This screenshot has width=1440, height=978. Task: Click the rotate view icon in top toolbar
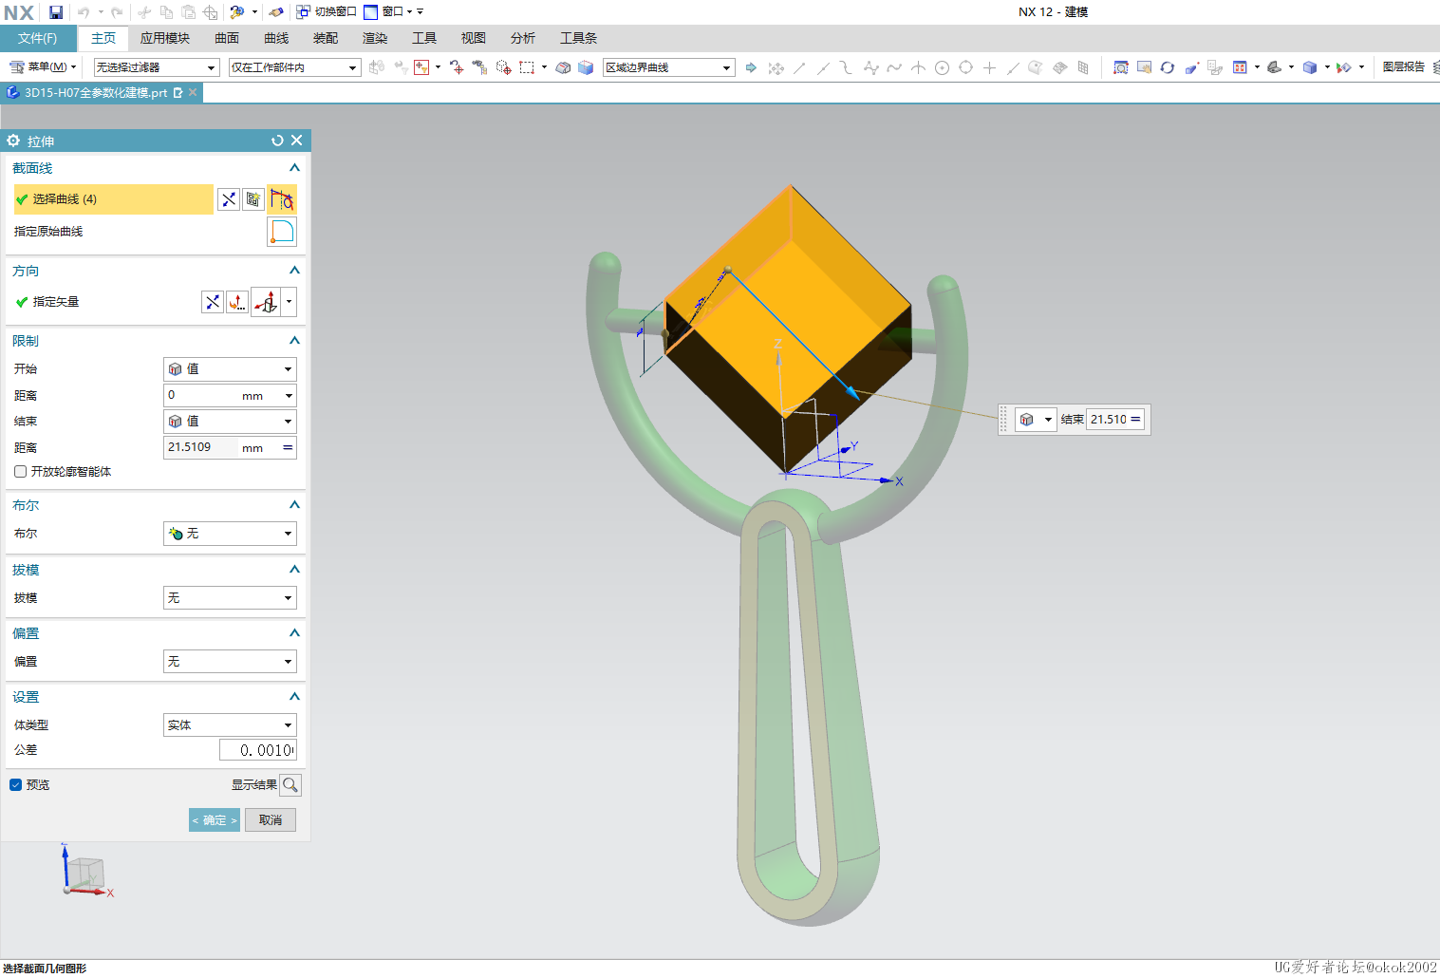click(x=1168, y=67)
